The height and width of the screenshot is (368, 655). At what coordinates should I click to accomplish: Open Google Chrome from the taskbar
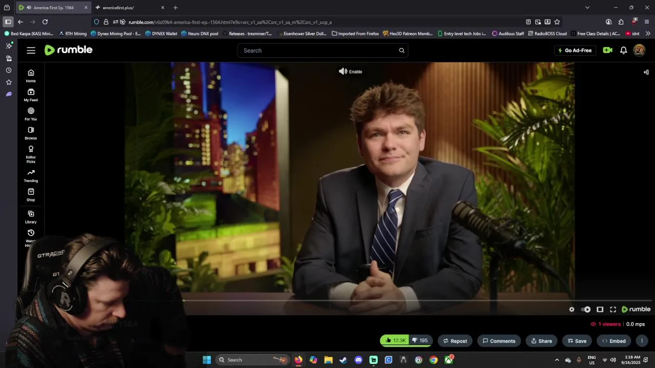tap(433, 360)
